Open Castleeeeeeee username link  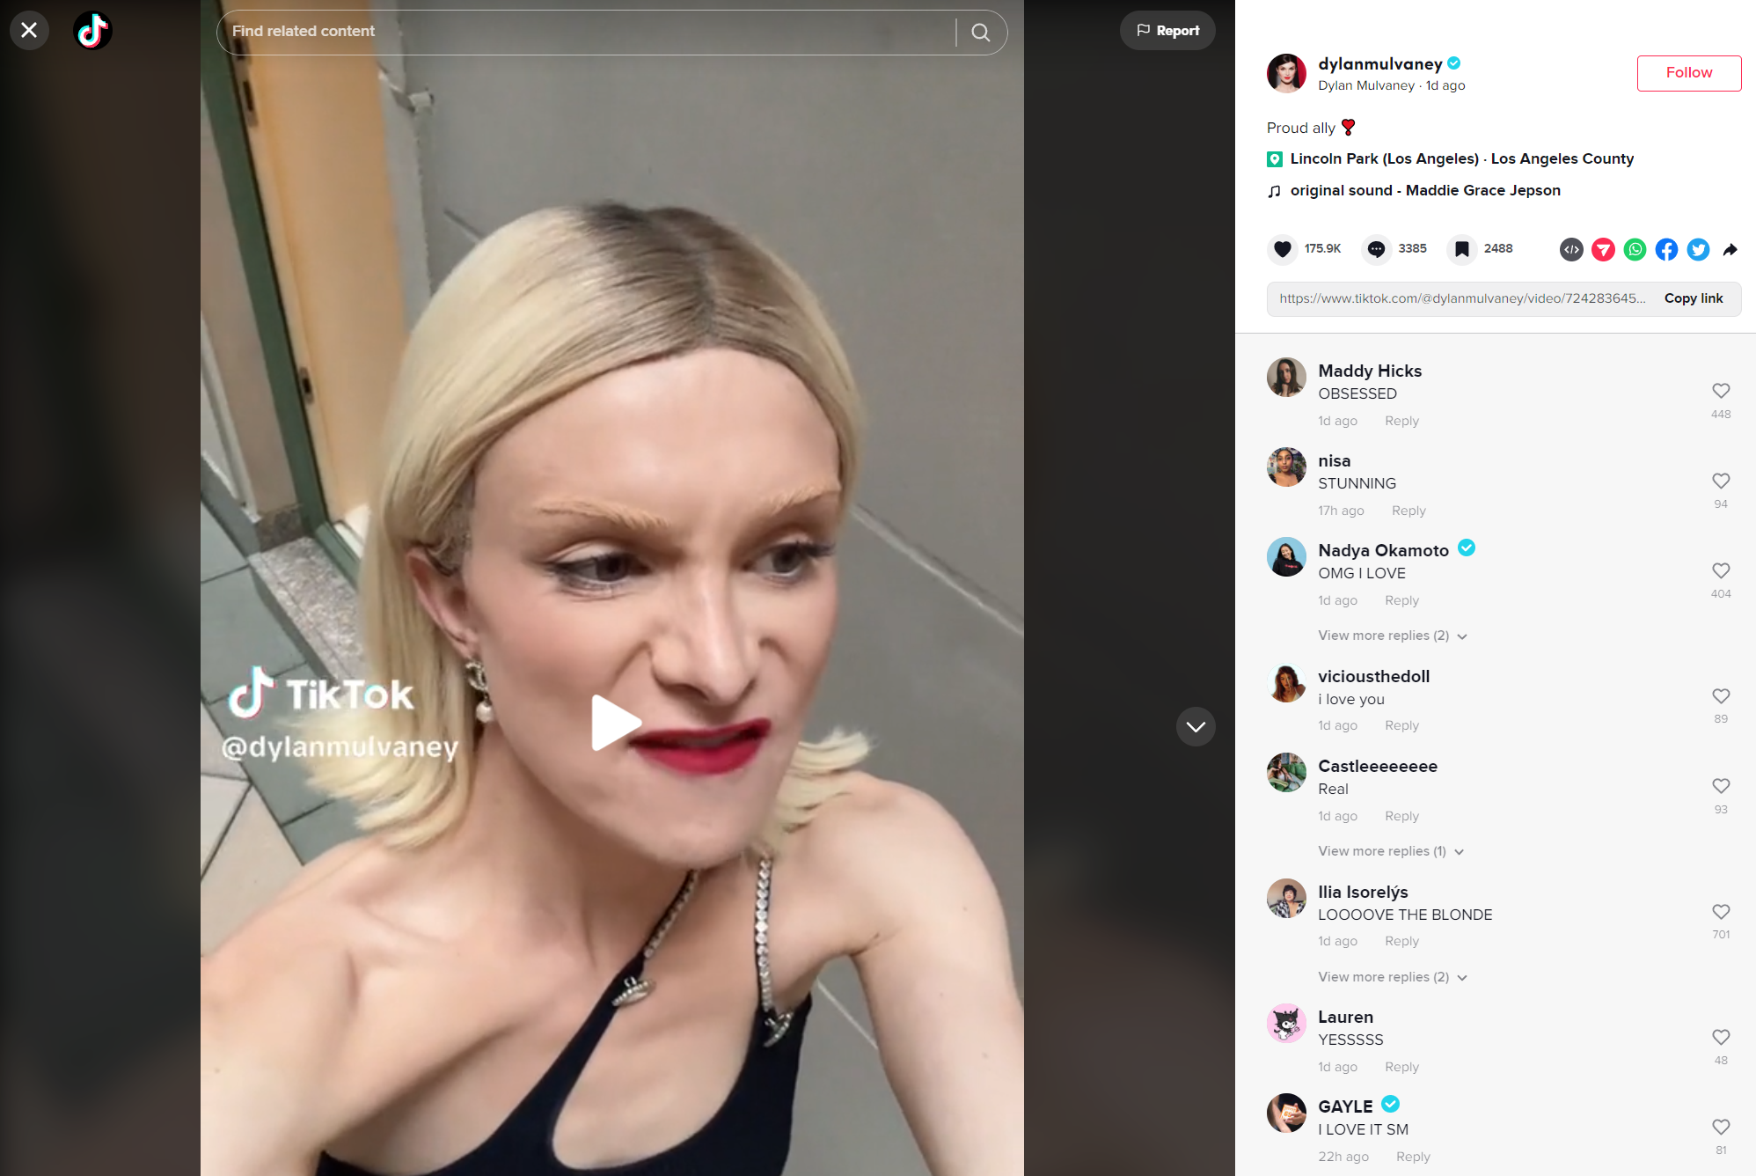pos(1378,767)
